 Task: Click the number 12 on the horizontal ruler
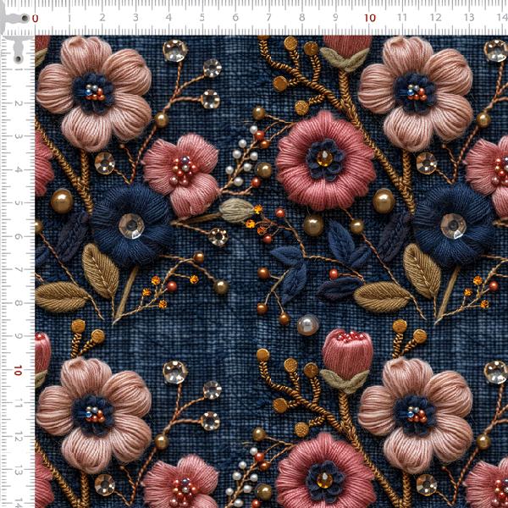[436, 18]
